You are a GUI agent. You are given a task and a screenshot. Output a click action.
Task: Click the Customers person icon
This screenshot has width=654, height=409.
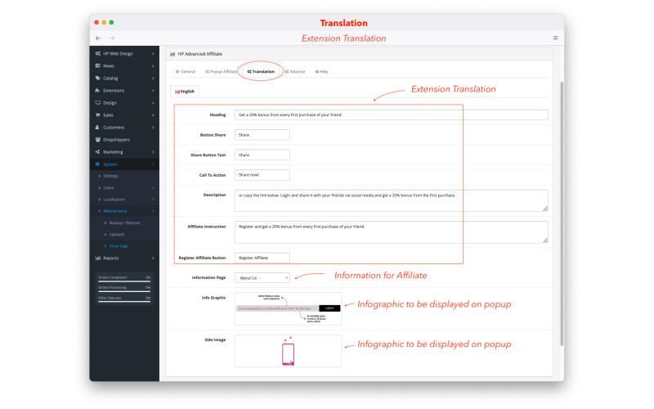coord(97,128)
